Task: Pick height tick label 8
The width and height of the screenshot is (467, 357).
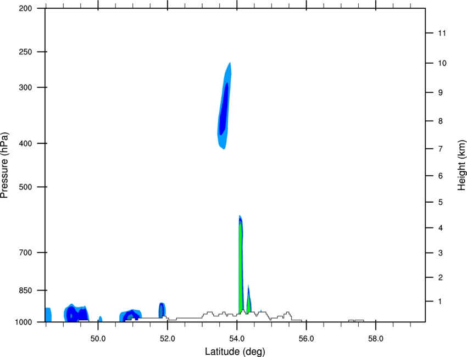Action: click(x=441, y=121)
